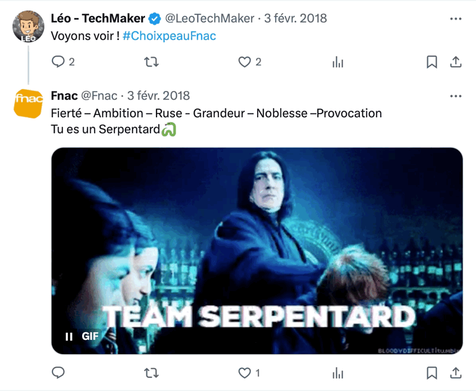
Task: Open the #ChoixpeauFnac hashtag
Action: 169,36
